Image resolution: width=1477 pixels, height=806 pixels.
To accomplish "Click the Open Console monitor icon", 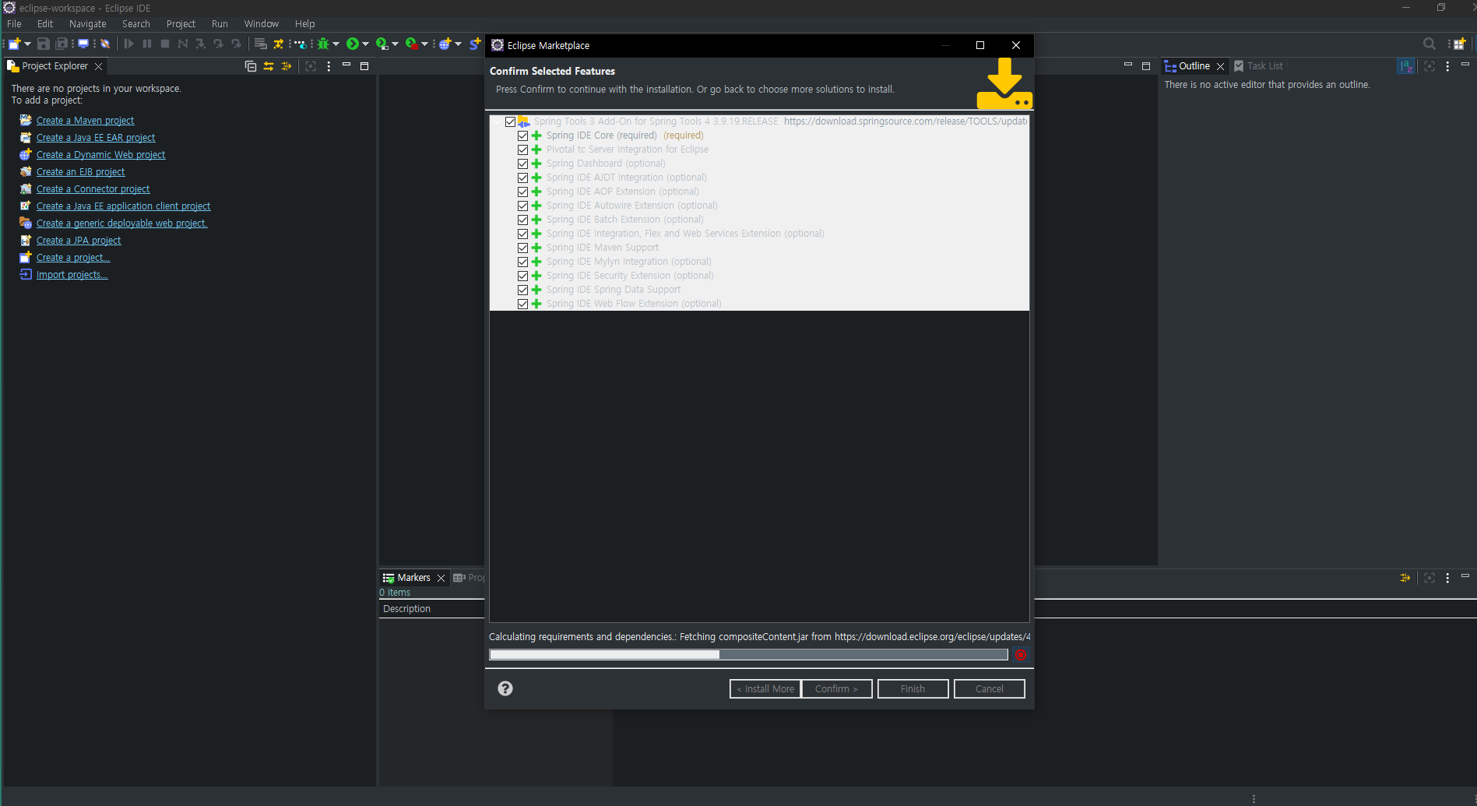I will coord(83,44).
